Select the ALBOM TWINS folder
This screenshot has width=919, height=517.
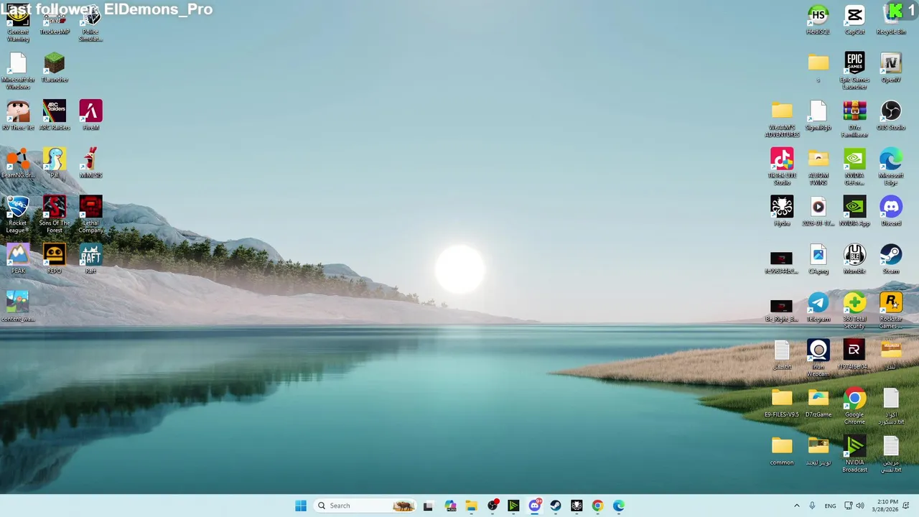818,167
